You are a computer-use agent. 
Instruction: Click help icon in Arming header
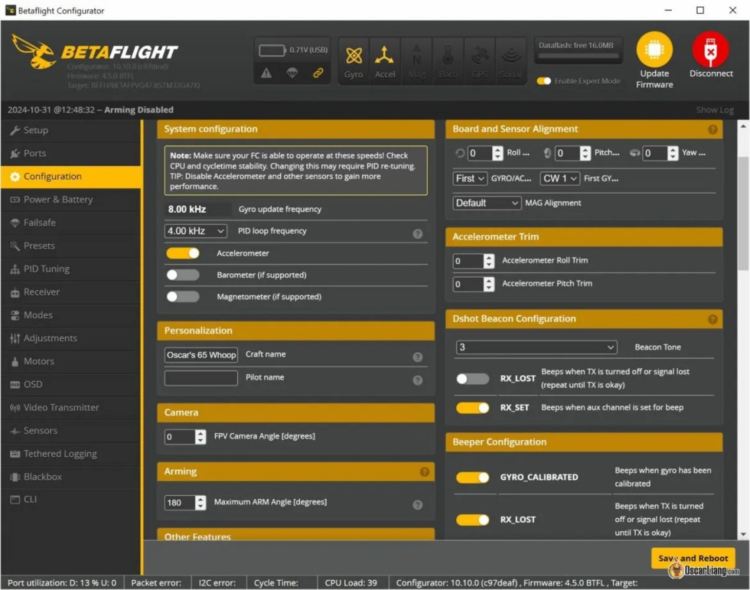click(x=424, y=472)
